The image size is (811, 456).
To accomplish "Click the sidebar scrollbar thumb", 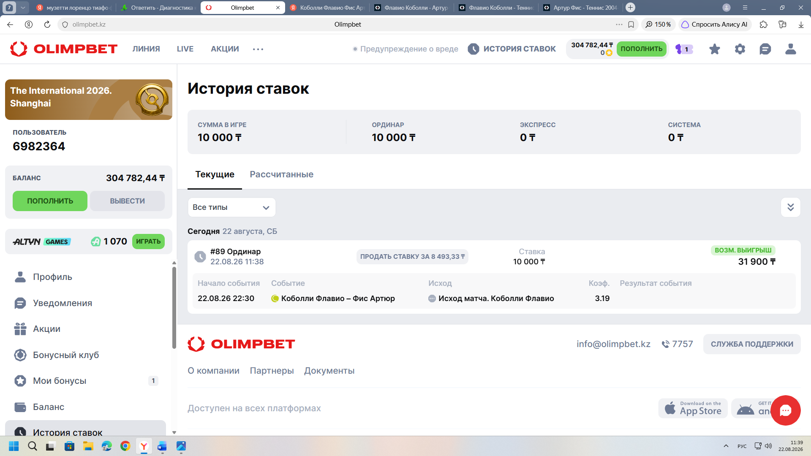I will click(174, 308).
